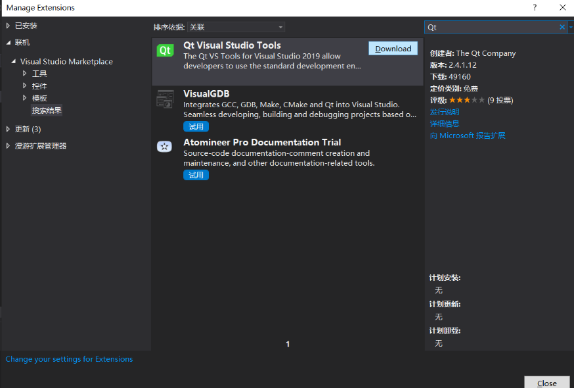Image resolution: width=574 pixels, height=388 pixels.
Task: Select the 模板 tree item
Action: point(39,98)
